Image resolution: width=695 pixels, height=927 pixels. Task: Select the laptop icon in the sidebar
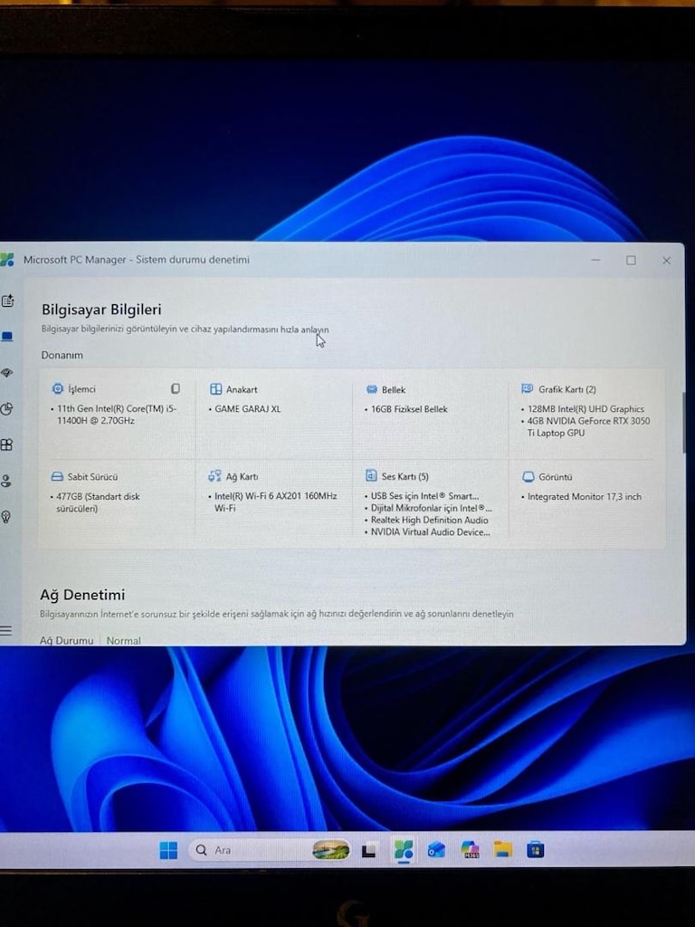6,337
